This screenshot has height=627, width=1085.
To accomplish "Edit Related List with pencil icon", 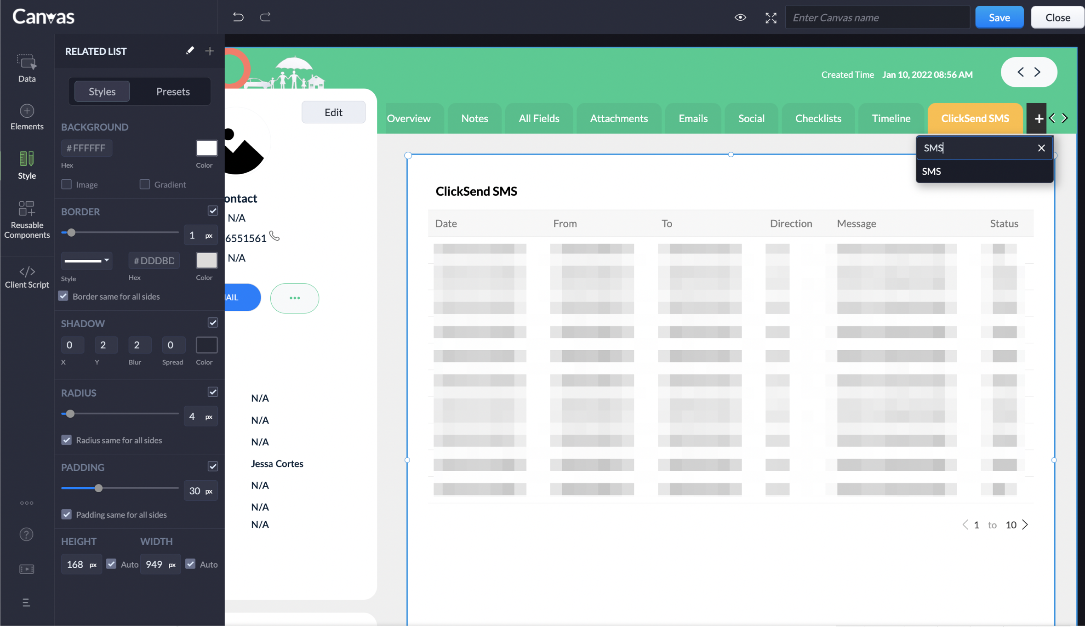I will 190,51.
